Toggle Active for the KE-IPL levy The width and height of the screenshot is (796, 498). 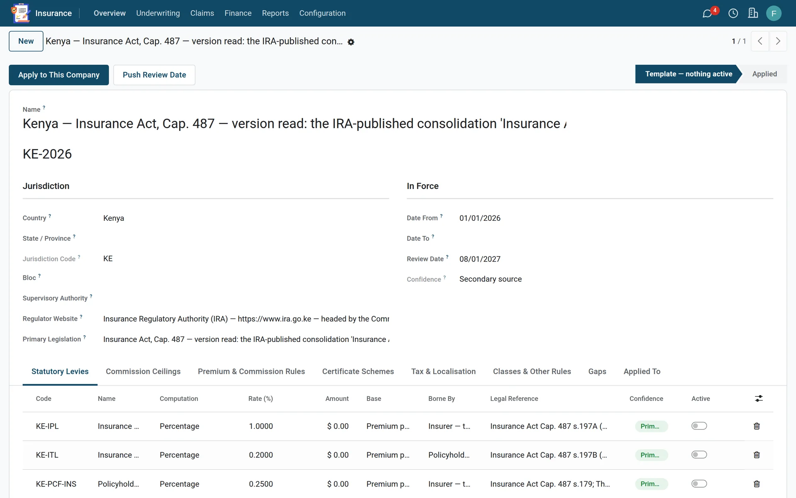click(x=699, y=426)
